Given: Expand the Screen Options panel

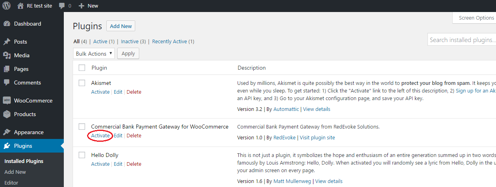Looking at the screenshot, I should [474, 18].
